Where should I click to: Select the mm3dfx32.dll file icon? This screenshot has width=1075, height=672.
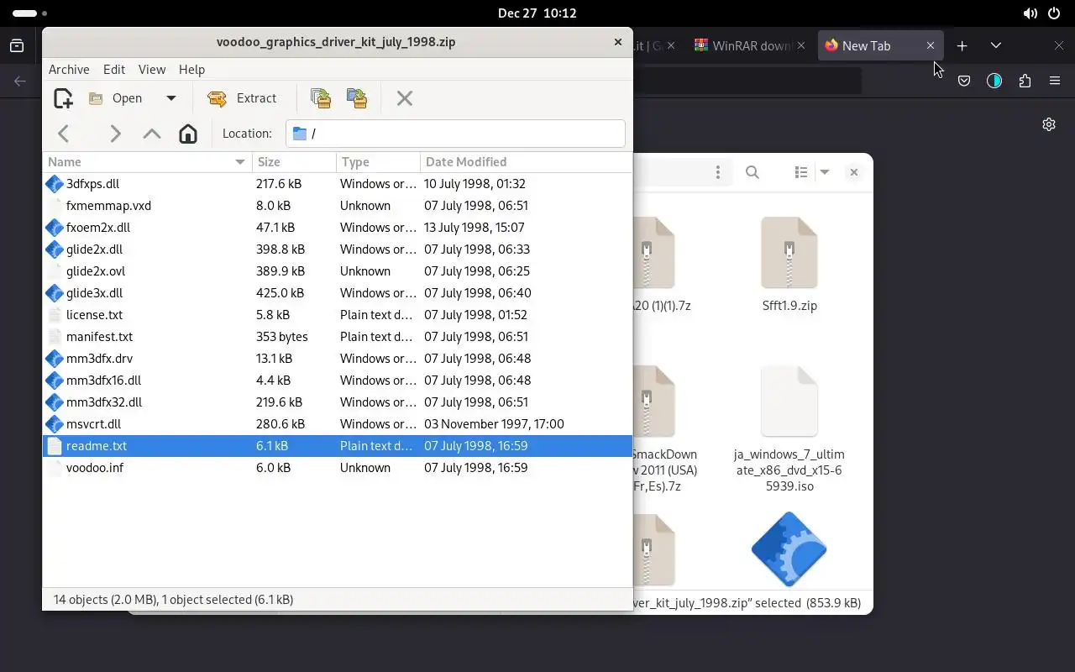pyautogui.click(x=55, y=402)
